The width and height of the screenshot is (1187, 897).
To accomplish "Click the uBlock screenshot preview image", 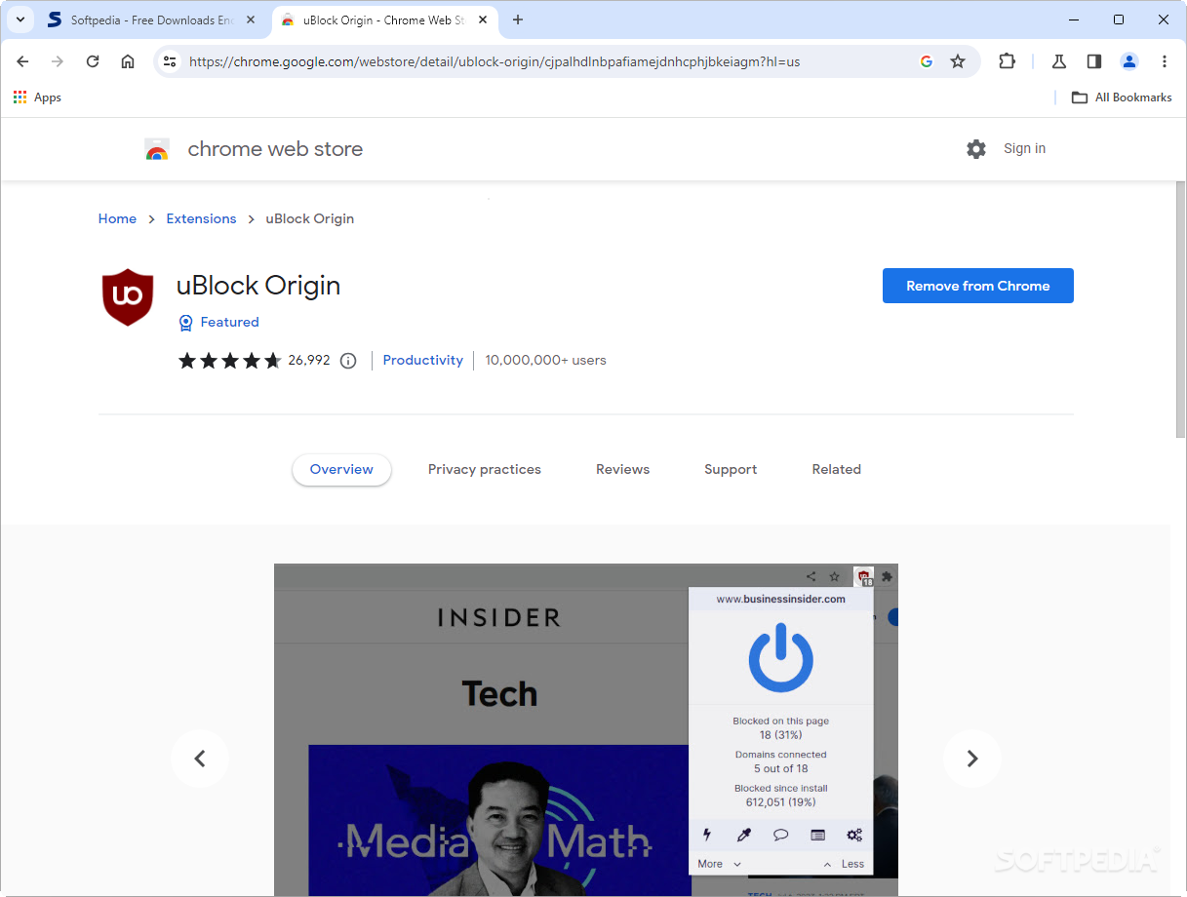I will (x=585, y=729).
